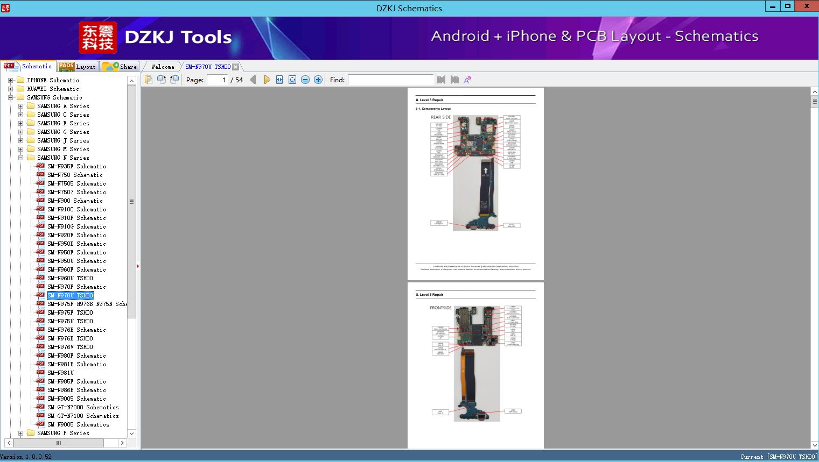Click the page number input field
819x462 pixels.
pos(218,80)
